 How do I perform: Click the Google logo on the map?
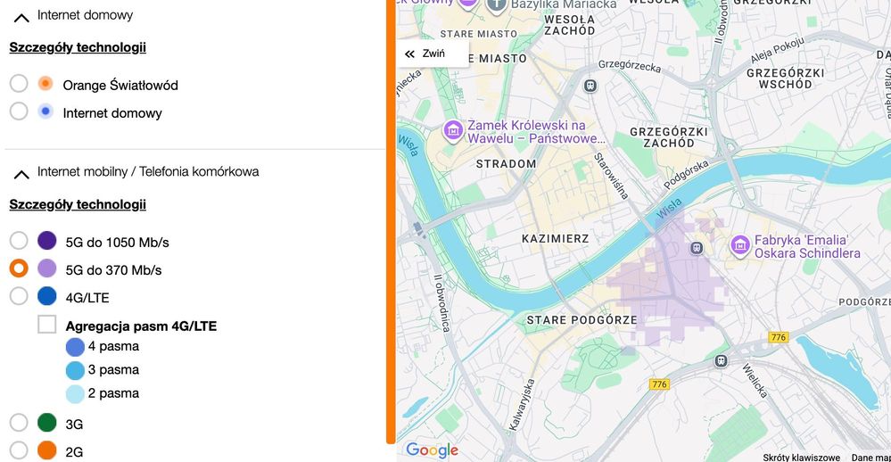[x=432, y=450]
